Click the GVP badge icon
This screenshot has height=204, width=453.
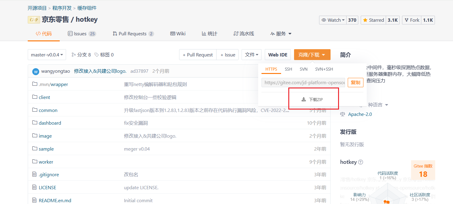pos(34,20)
